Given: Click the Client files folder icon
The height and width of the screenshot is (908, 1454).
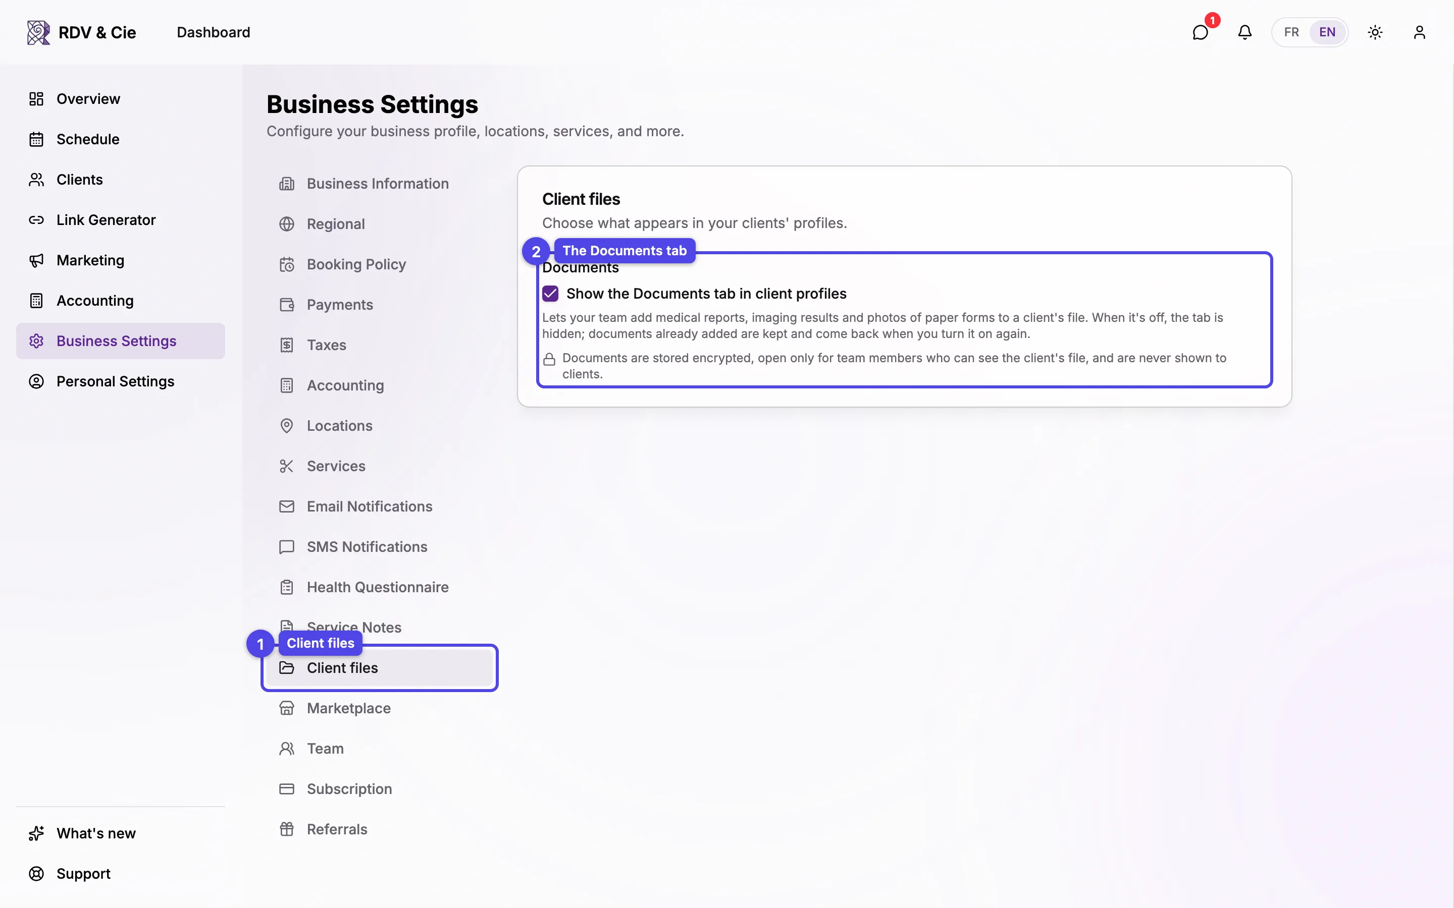Looking at the screenshot, I should click(287, 668).
